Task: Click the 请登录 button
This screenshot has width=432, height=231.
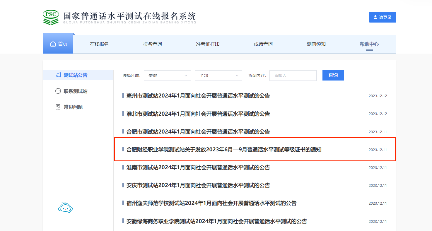Action: pyautogui.click(x=383, y=17)
